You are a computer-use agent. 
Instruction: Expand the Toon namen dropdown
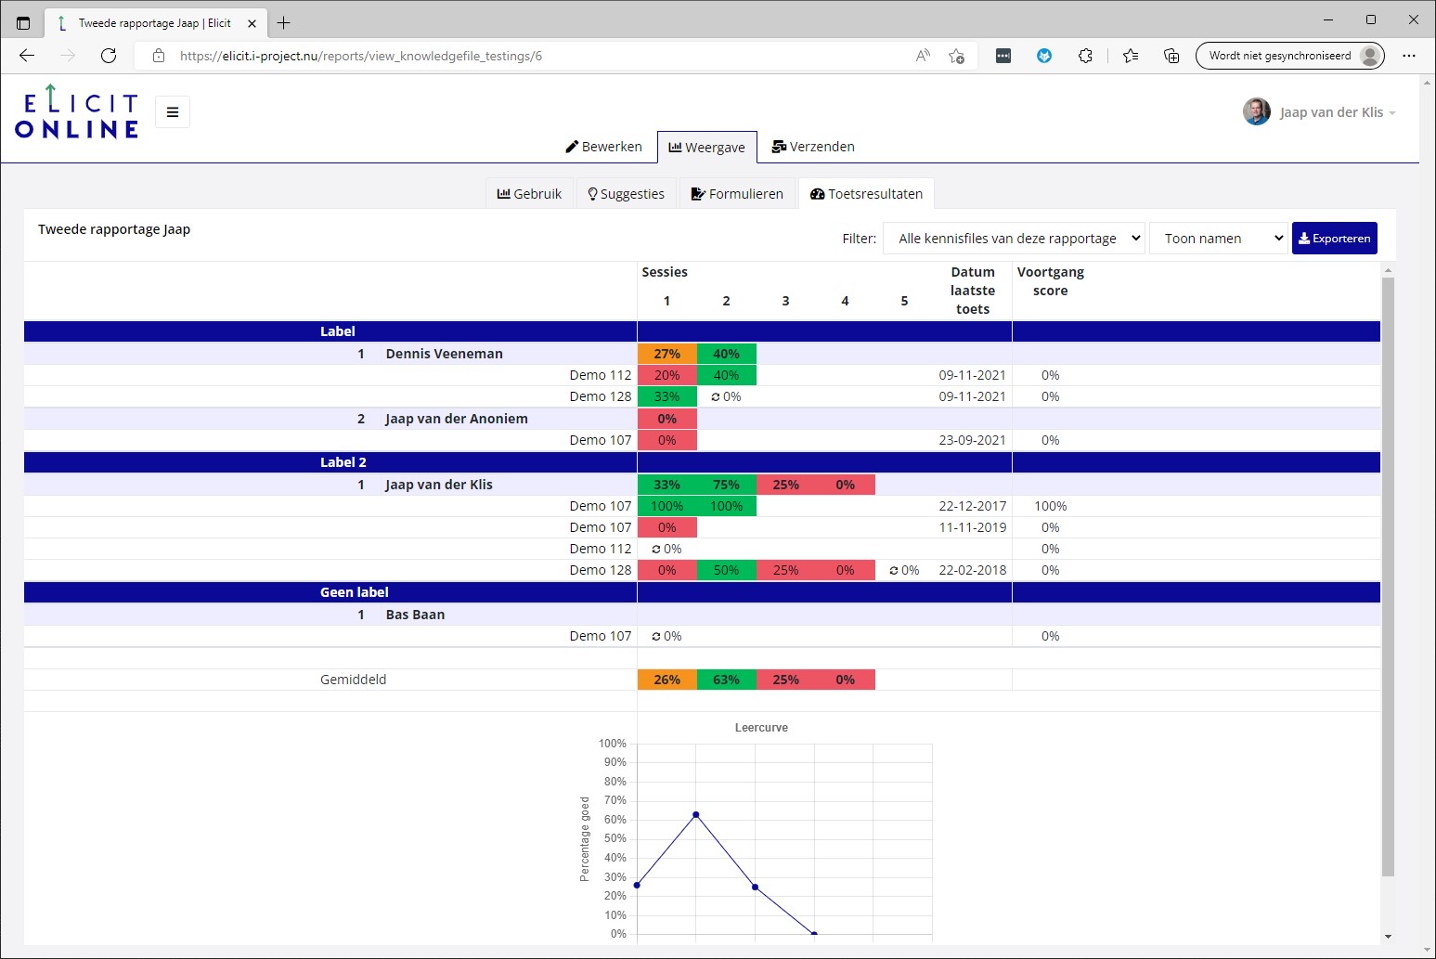point(1220,239)
